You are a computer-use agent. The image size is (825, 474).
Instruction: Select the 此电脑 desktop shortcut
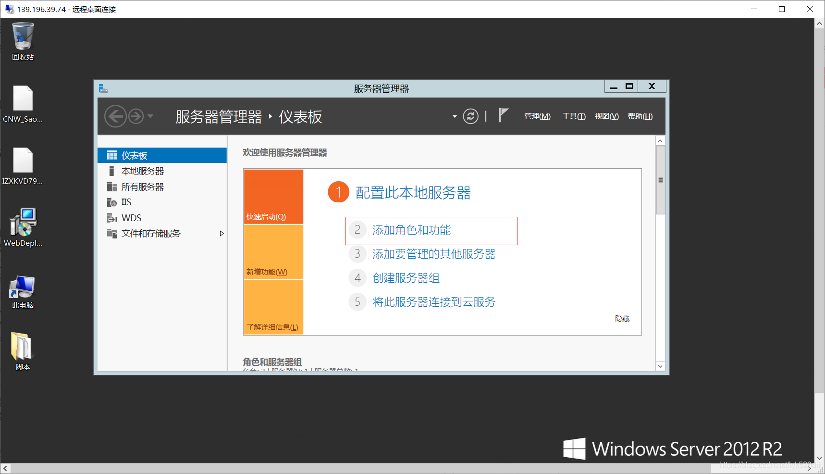pyautogui.click(x=23, y=292)
